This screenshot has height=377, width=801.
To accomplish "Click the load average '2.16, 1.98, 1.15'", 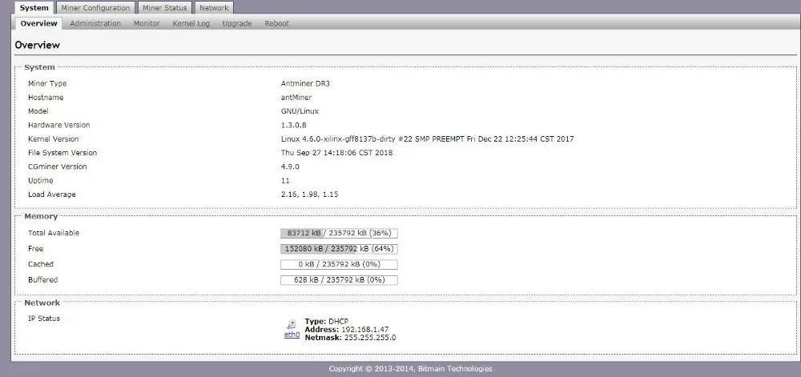I will pos(309,195).
